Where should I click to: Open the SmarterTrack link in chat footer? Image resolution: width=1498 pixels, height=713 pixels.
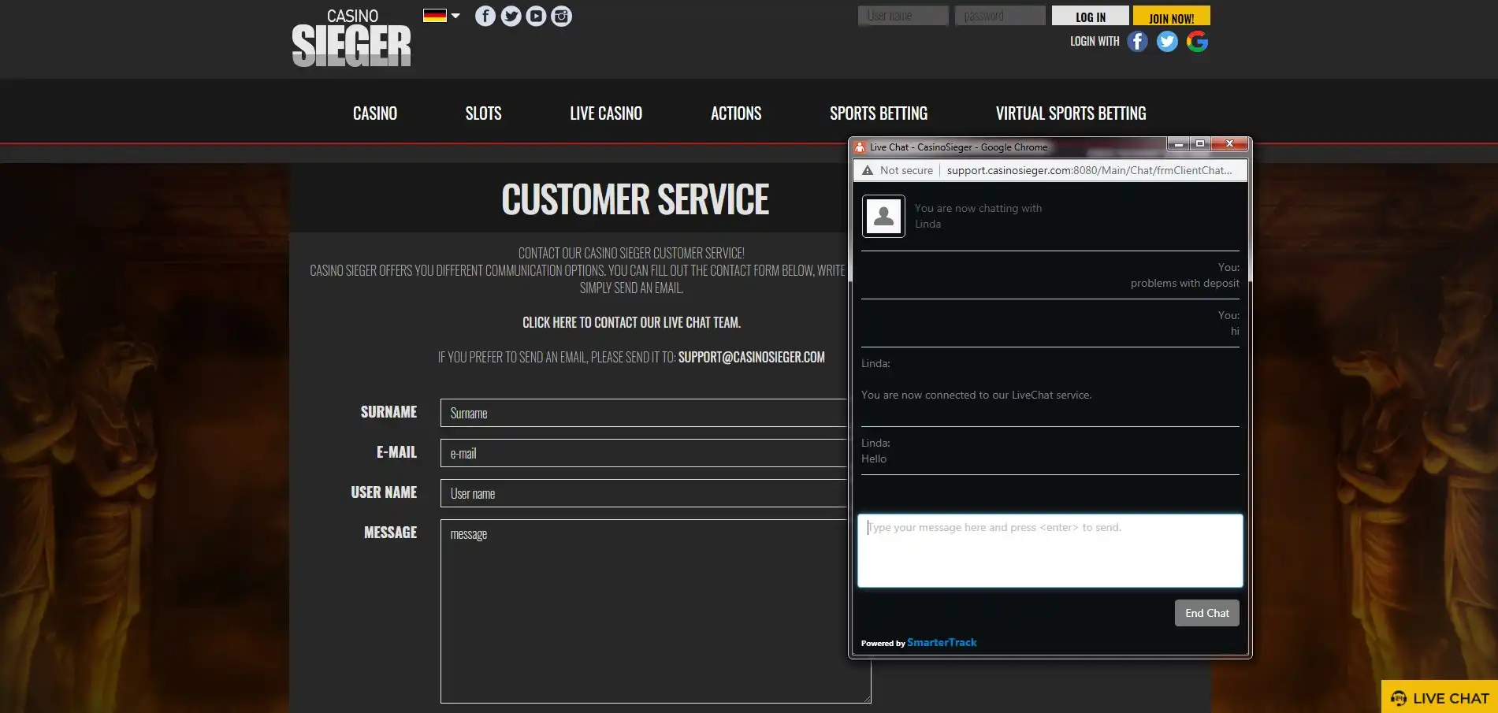click(942, 643)
